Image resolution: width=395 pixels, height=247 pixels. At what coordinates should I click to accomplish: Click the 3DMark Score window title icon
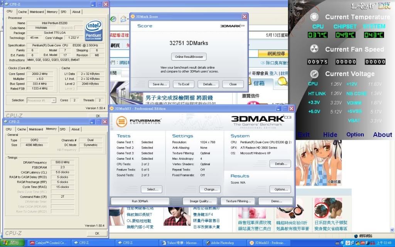pos(133,17)
